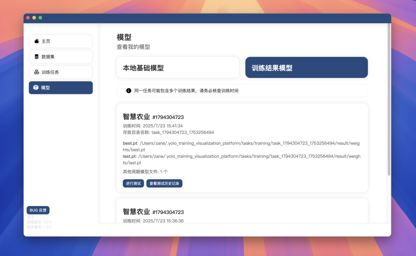
Task: Click the database icon beside 数据集
Action: tap(36, 56)
